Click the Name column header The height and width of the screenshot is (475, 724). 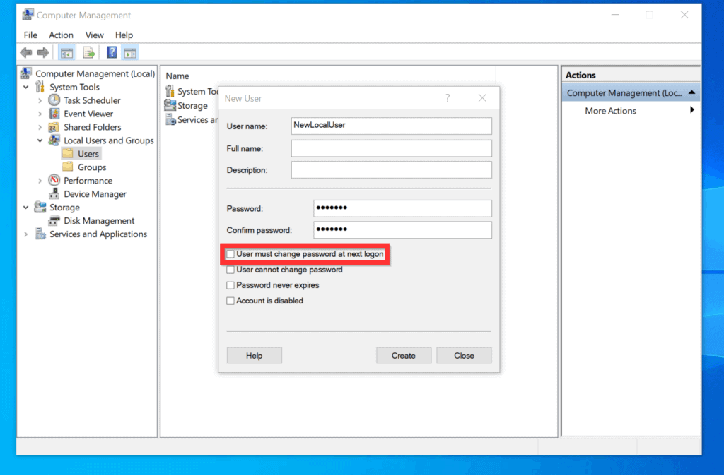coord(177,76)
